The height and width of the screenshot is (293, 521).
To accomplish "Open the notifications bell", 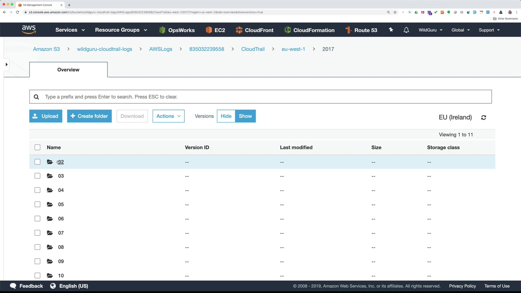I will (x=406, y=30).
